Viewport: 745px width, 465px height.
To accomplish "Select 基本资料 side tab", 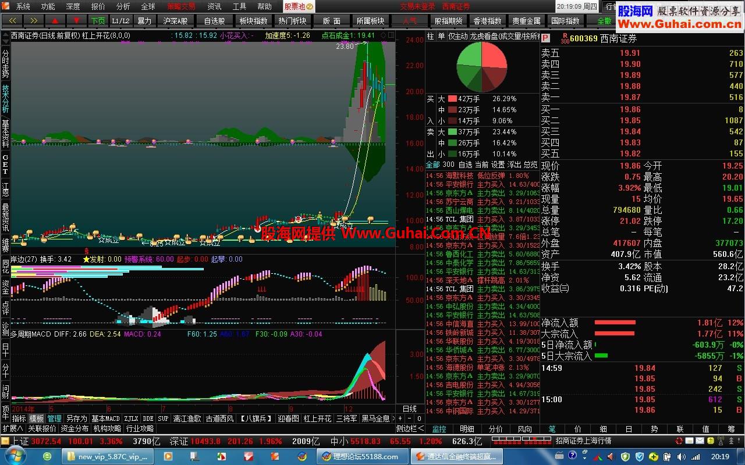I will [5, 134].
